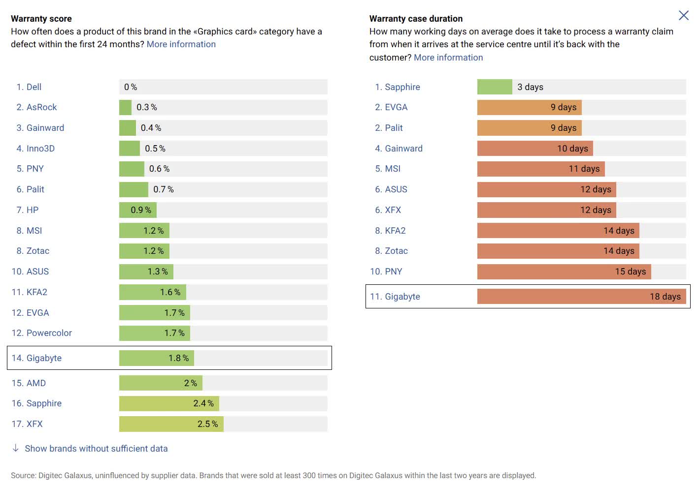Select the Sapphire 3 days green bar
This screenshot has height=486, width=700.
(495, 87)
